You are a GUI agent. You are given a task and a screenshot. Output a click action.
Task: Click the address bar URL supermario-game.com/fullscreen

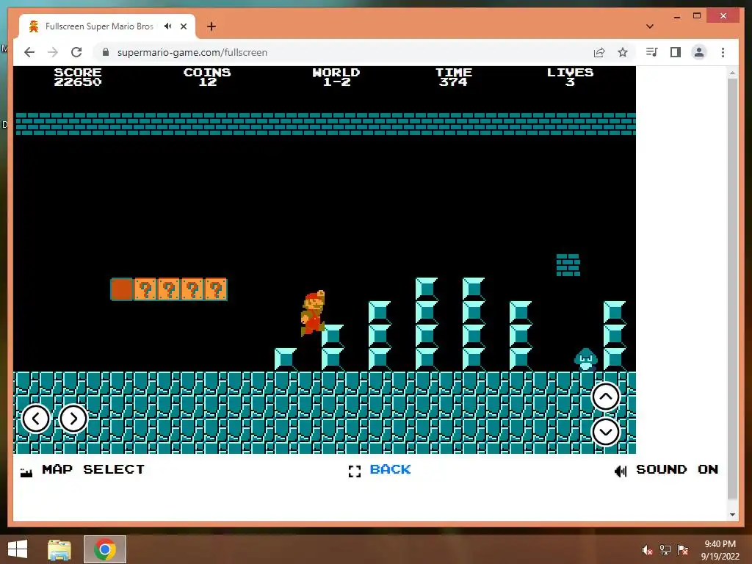coord(192,52)
